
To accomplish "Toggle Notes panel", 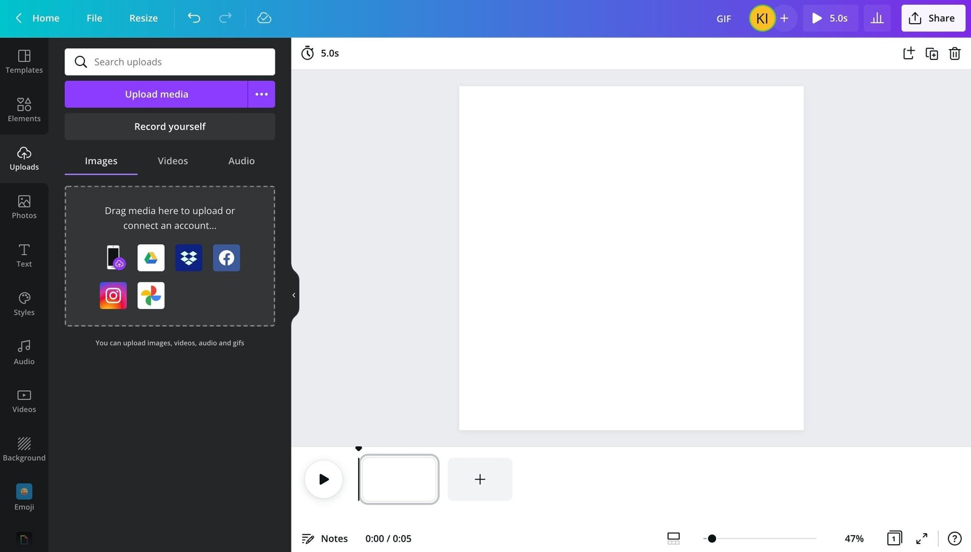I will point(325,538).
